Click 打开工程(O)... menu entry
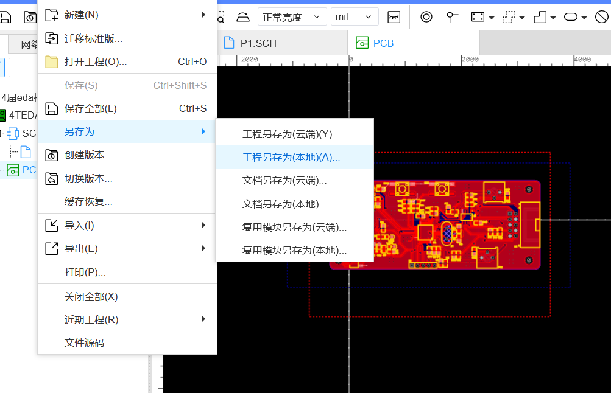This screenshot has width=611, height=393. 96,61
